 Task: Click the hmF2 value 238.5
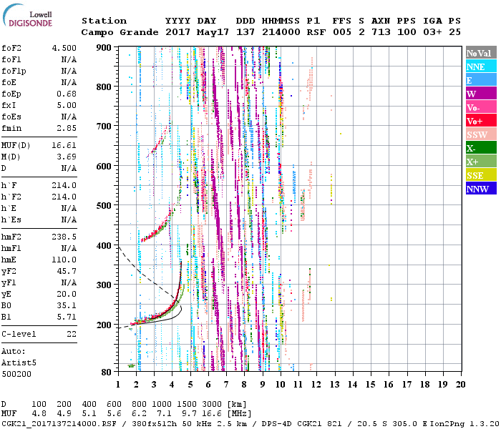[x=64, y=237]
